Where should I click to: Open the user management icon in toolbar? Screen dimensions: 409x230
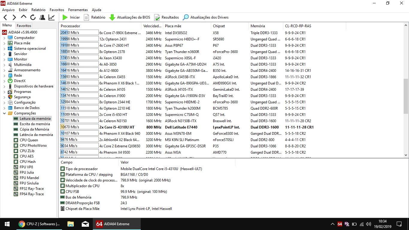tap(42, 17)
